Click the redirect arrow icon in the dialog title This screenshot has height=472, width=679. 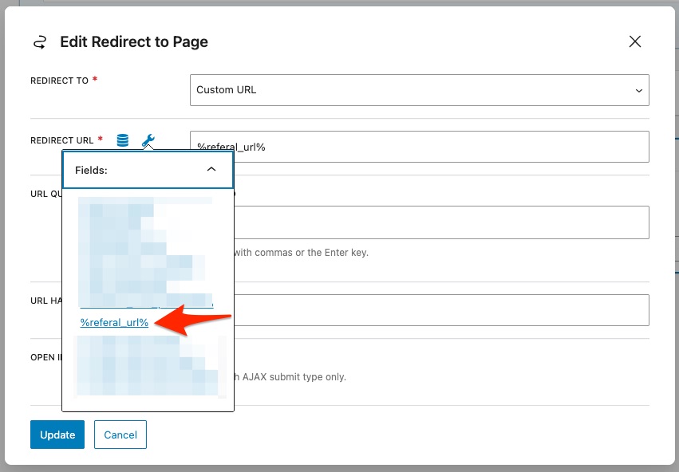39,42
